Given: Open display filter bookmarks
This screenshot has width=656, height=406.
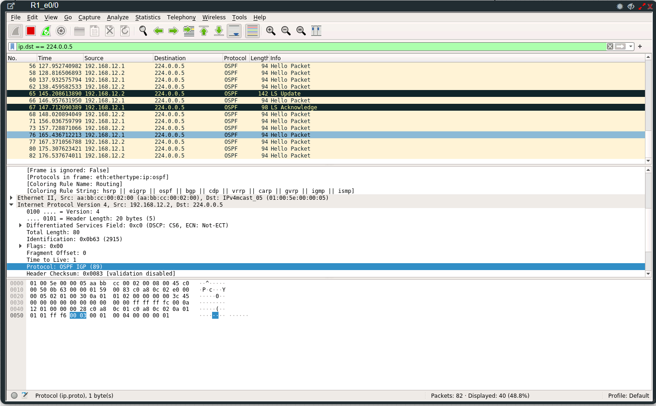Looking at the screenshot, I should pyautogui.click(x=12, y=46).
